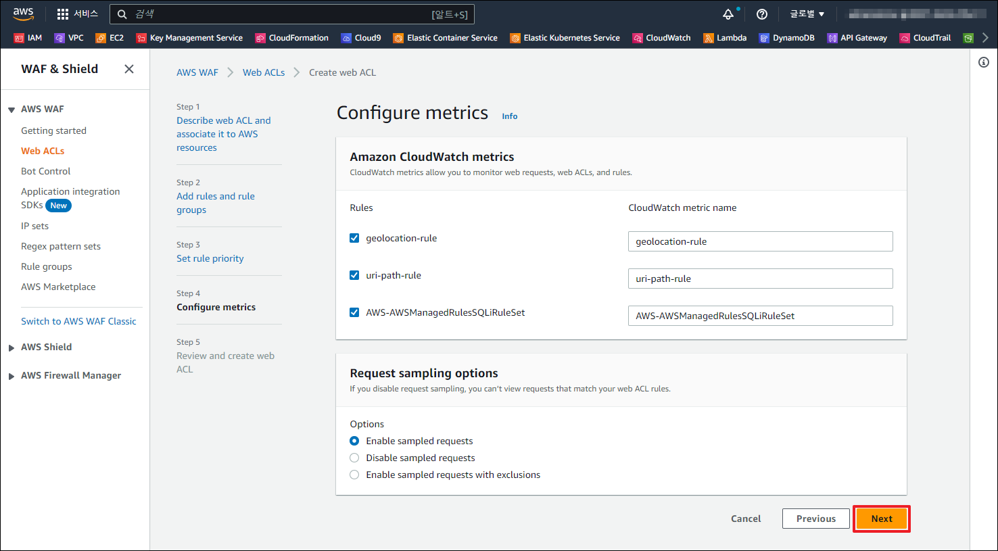The height and width of the screenshot is (551, 998).
Task: Open AWS Marketplace in sidebar
Action: tap(58, 287)
